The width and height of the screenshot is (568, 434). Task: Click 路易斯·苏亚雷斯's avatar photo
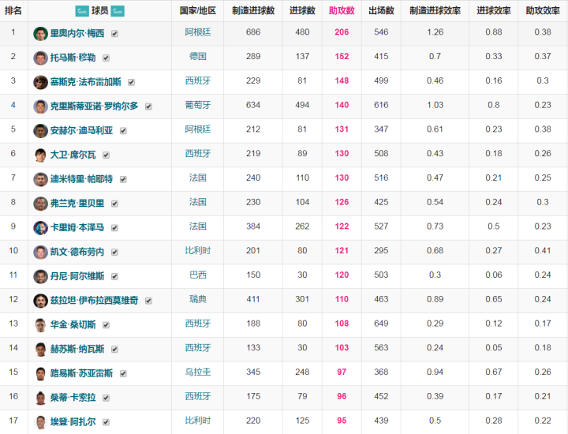(40, 373)
